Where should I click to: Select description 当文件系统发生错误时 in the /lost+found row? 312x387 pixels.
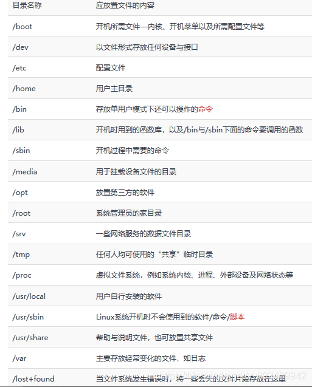pyautogui.click(x=133, y=378)
